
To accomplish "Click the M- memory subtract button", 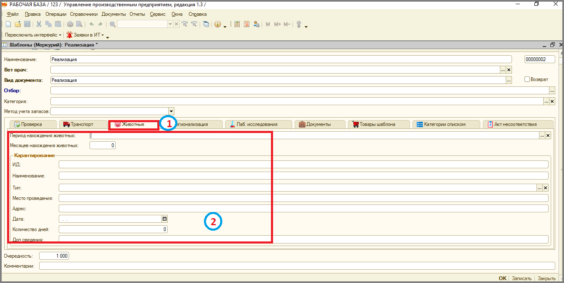I will 287,24.
